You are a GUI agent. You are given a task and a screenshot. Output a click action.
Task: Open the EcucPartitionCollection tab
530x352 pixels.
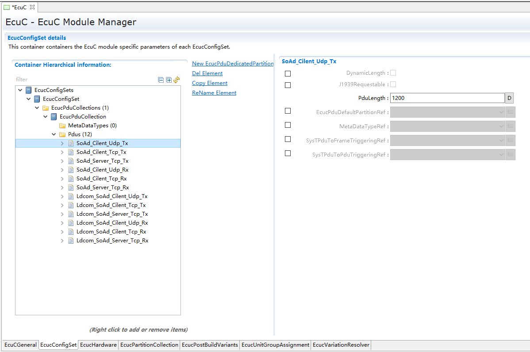[x=149, y=345]
